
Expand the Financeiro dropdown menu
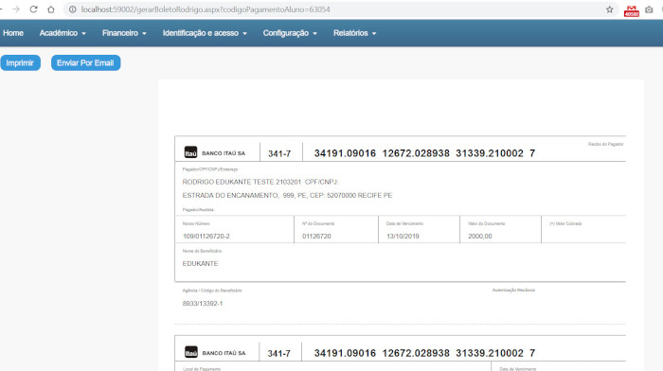pyautogui.click(x=124, y=33)
